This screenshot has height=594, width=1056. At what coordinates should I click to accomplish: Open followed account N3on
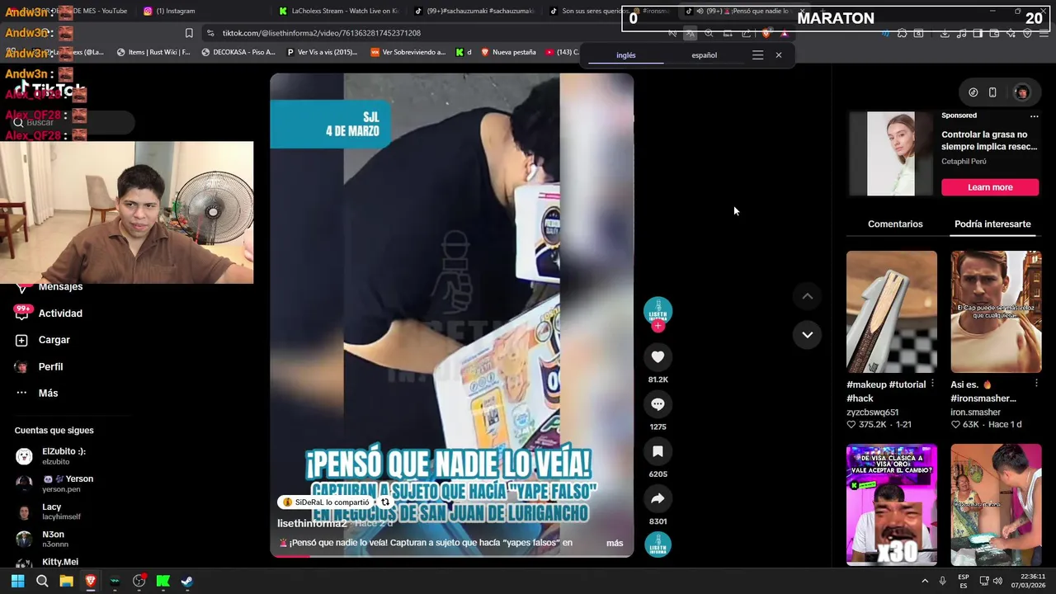tap(54, 539)
